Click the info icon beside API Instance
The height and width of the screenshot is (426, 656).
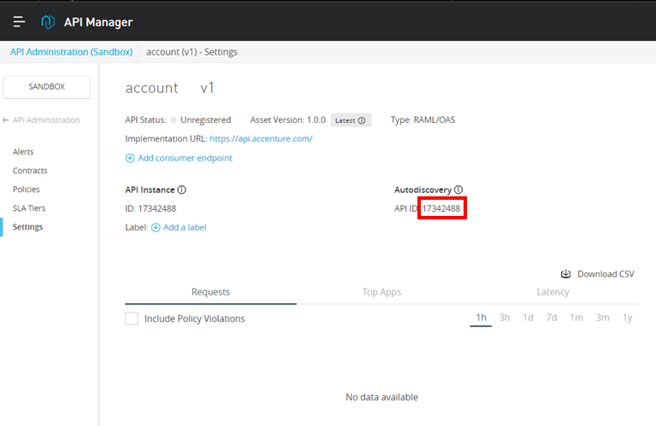[181, 190]
